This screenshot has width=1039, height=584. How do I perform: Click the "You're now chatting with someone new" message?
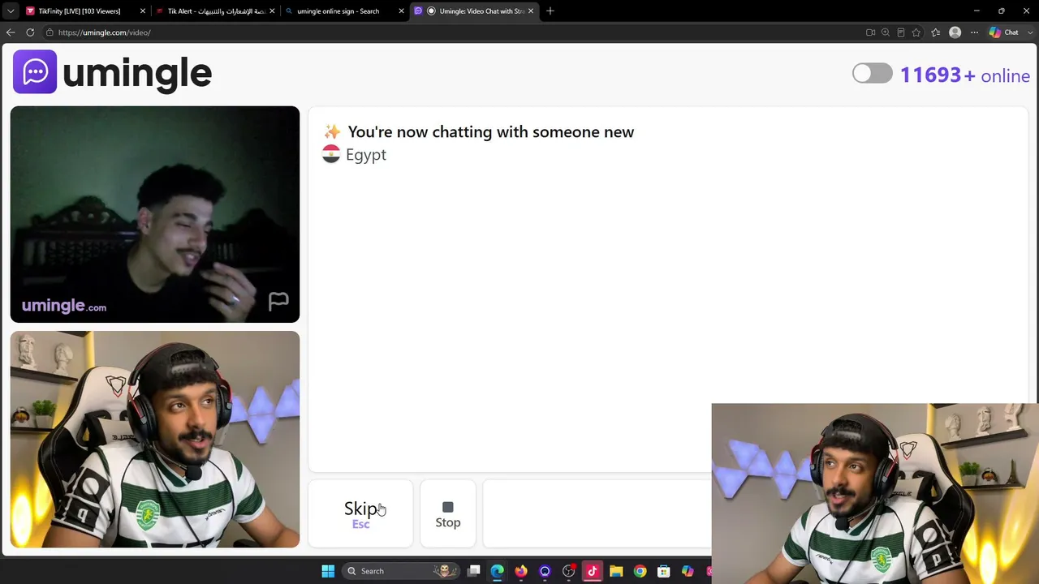[490, 132]
